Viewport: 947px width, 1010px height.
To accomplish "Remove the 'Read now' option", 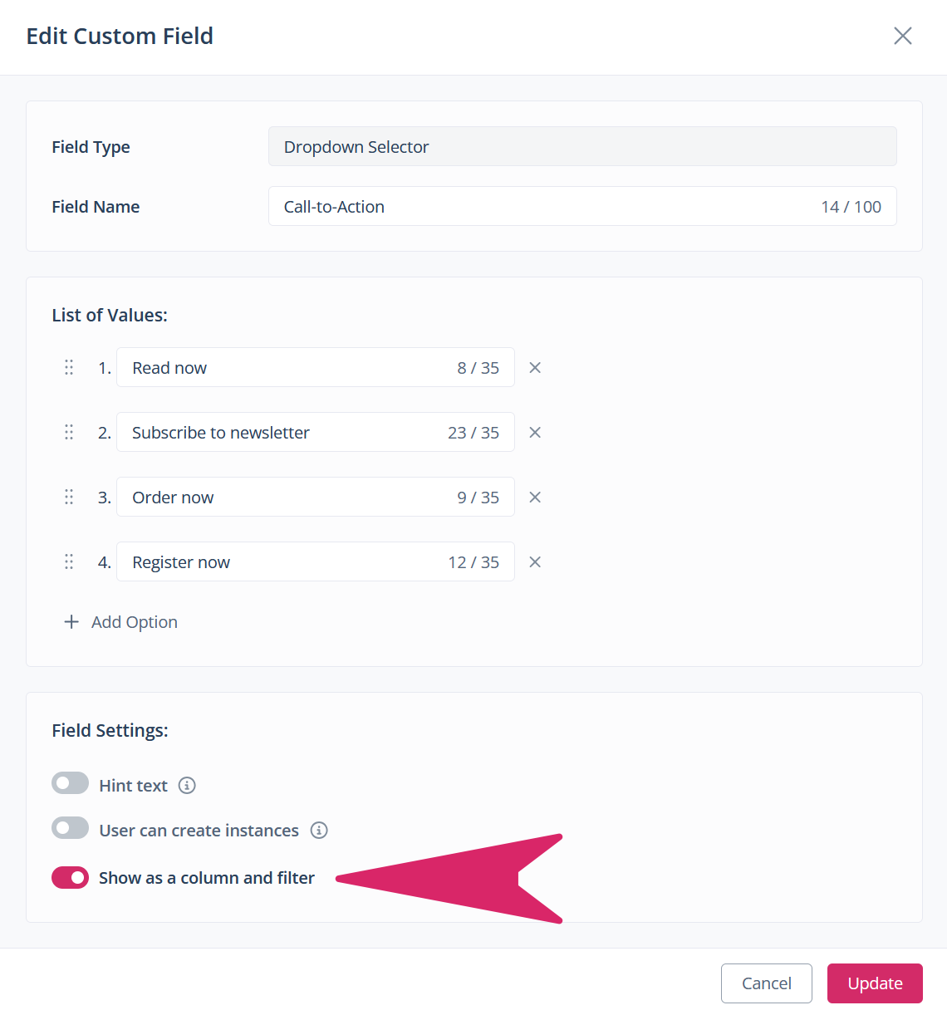I will click(535, 368).
